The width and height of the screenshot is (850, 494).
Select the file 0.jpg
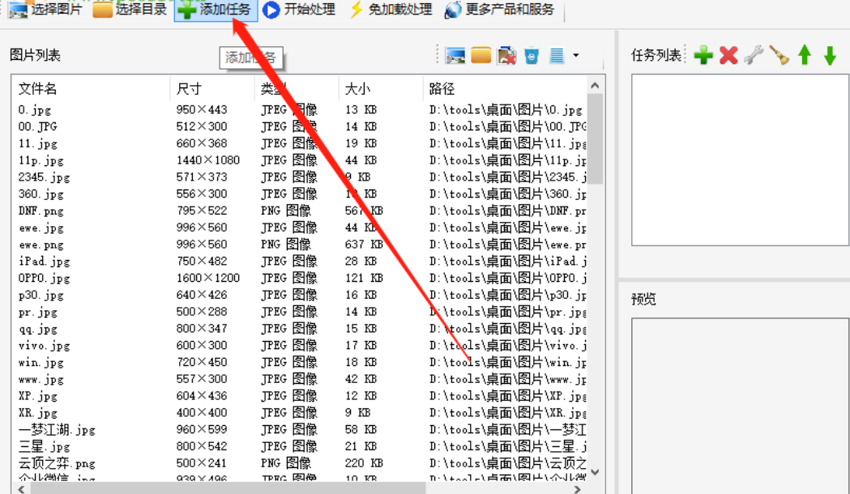point(35,110)
